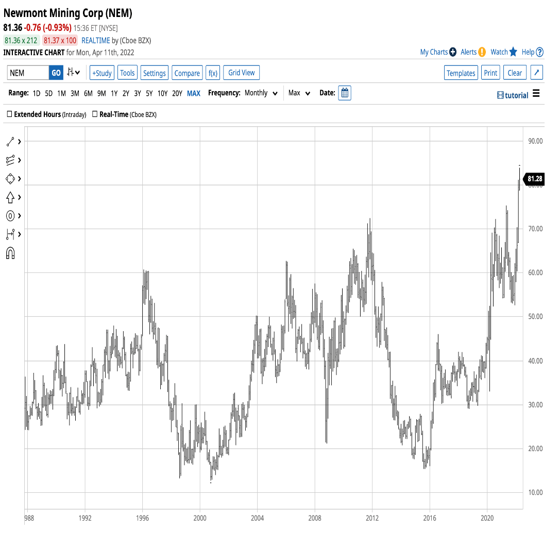Click the bid quote 81.36 x 212
This screenshot has height=533, width=559.
coord(21,40)
